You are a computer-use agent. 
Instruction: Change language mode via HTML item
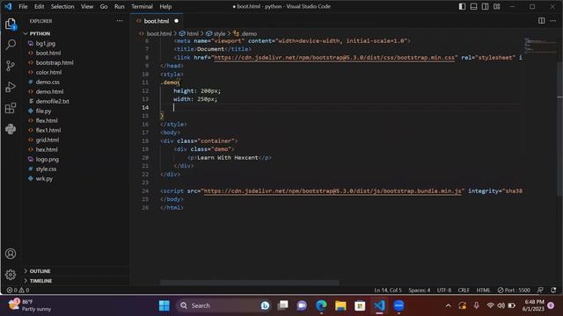483,291
